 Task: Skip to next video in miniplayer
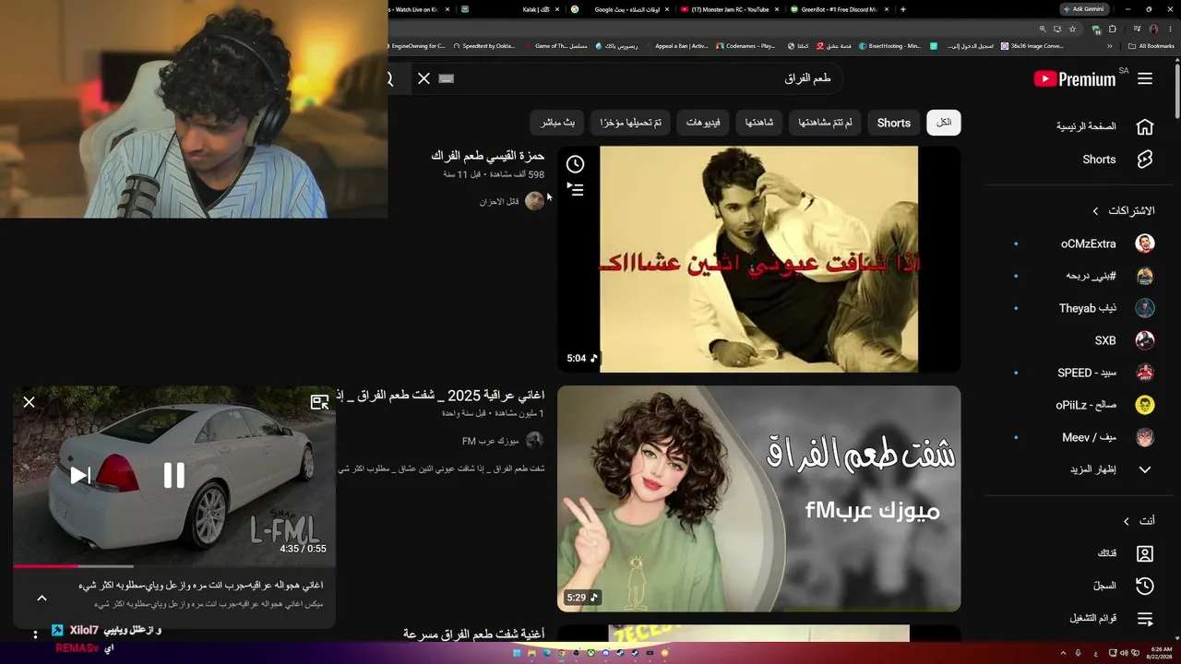pyautogui.click(x=80, y=475)
